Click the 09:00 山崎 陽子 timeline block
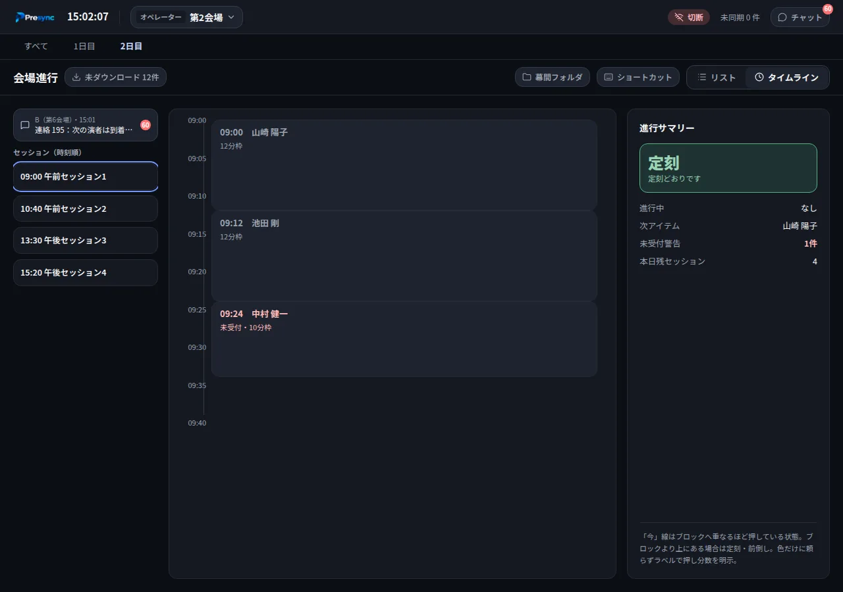The height and width of the screenshot is (592, 843). pyautogui.click(x=404, y=165)
